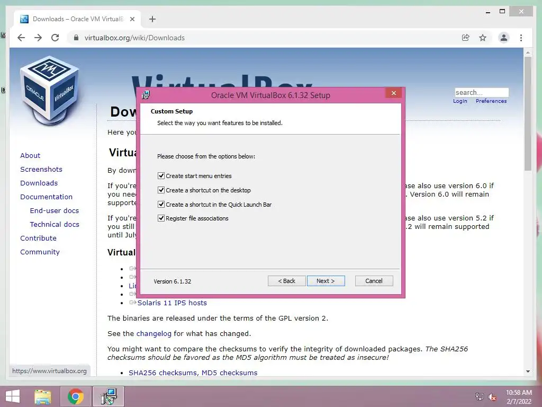Image resolution: width=542 pixels, height=407 pixels.
Task: Open File Explorer from the taskbar
Action: pos(43,396)
